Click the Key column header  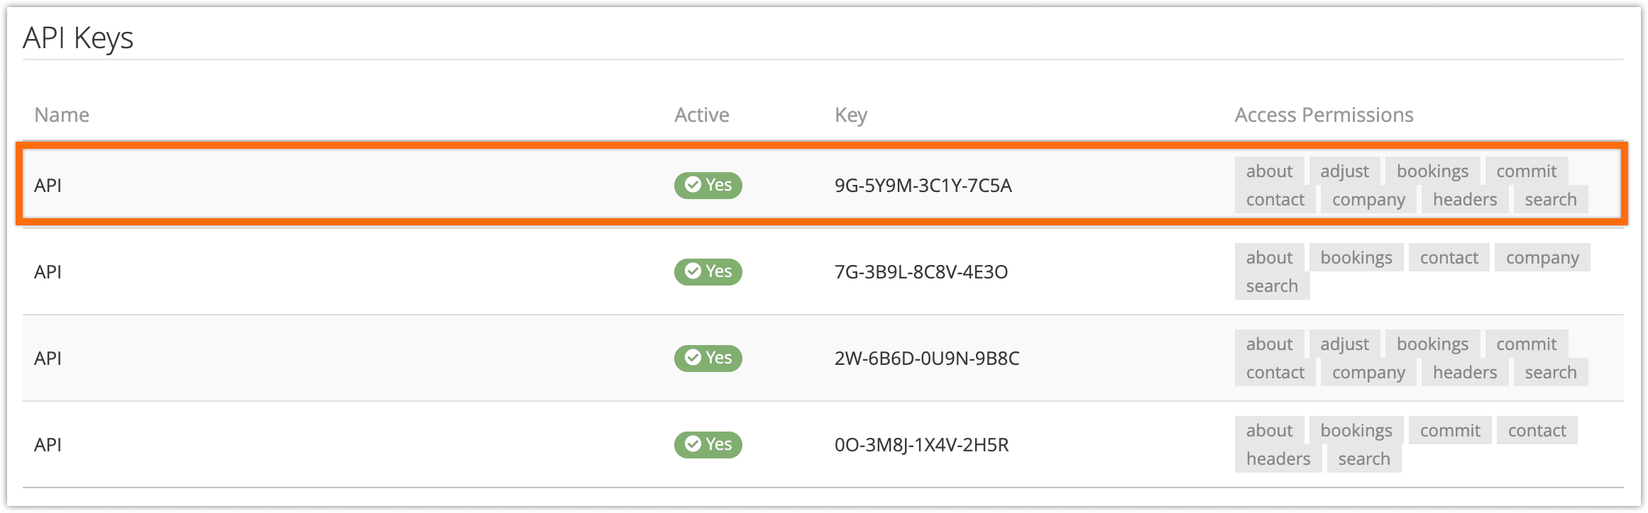coord(851,115)
